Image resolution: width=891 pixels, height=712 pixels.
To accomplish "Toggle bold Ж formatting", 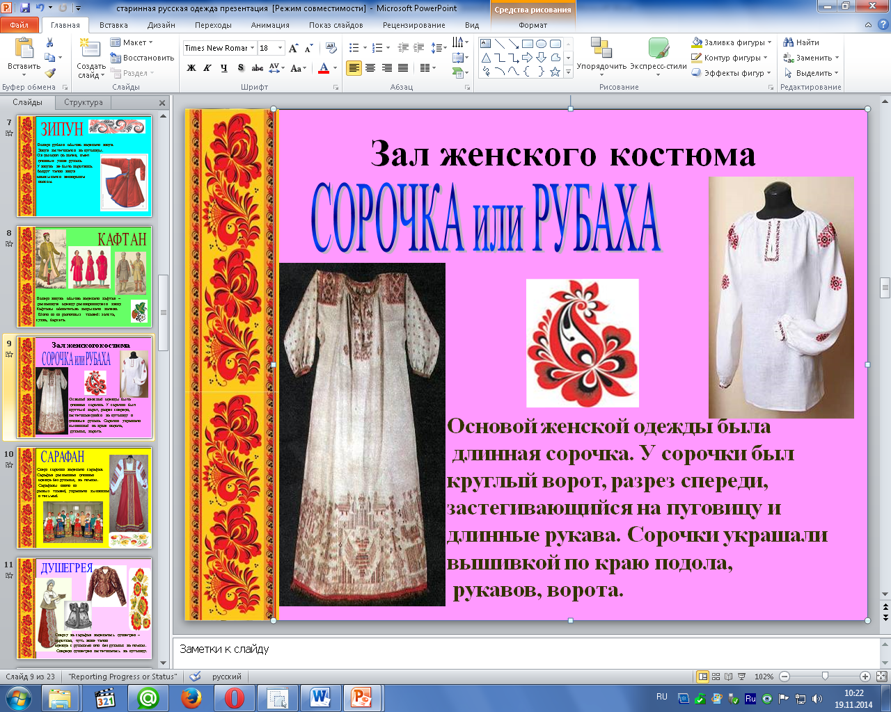I will 191,68.
